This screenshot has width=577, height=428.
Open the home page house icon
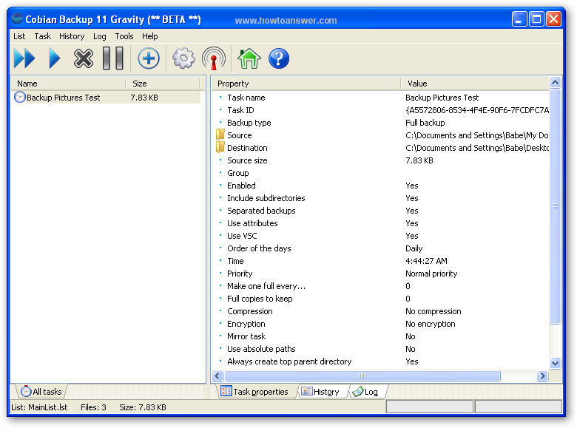249,58
